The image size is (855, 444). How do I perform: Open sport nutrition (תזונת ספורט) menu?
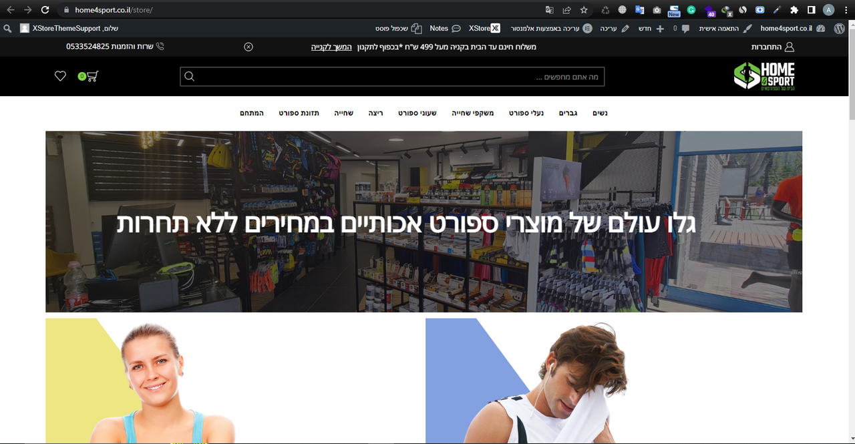299,113
